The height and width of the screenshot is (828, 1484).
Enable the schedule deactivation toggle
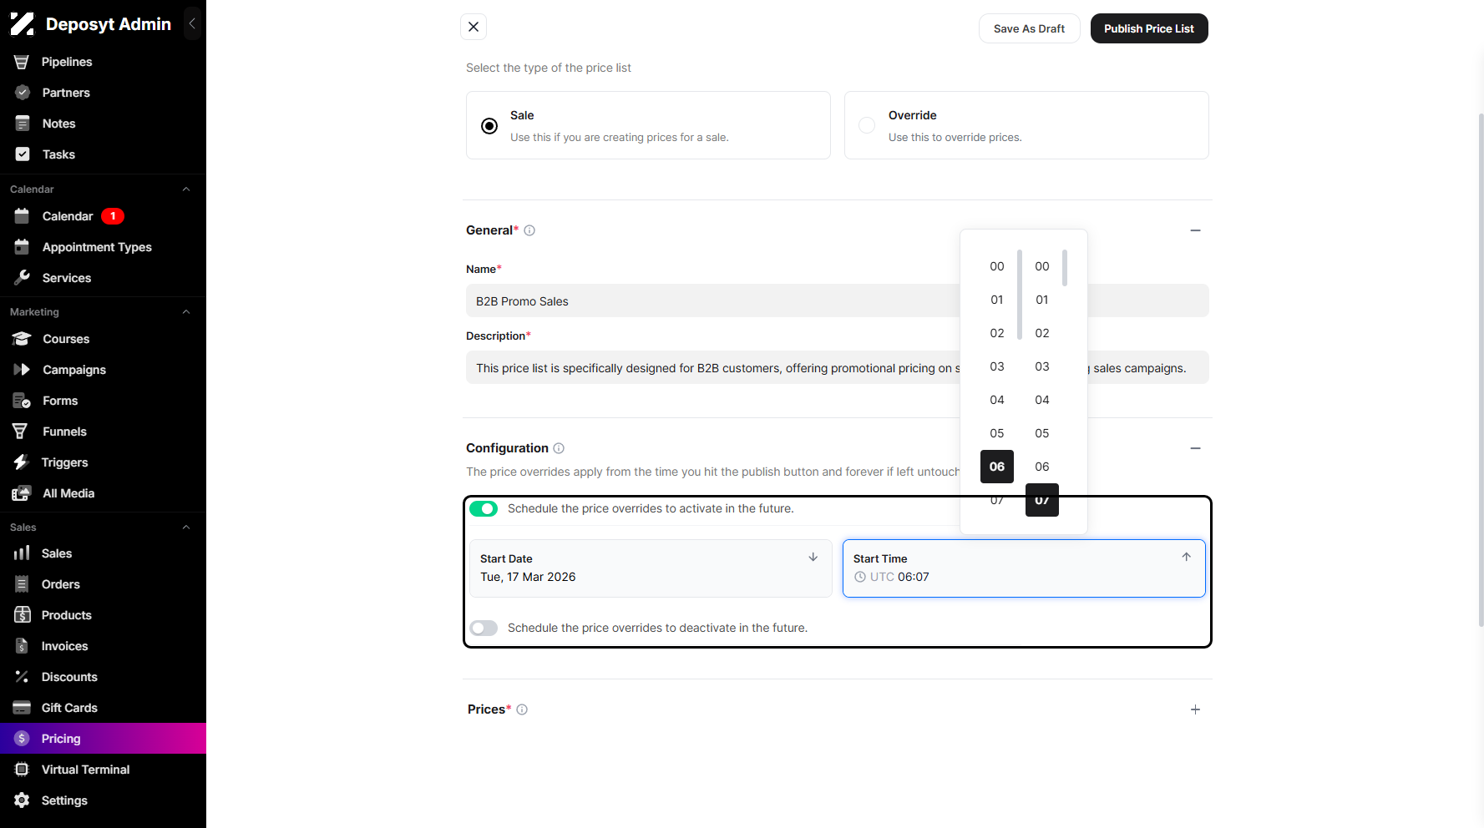point(484,628)
